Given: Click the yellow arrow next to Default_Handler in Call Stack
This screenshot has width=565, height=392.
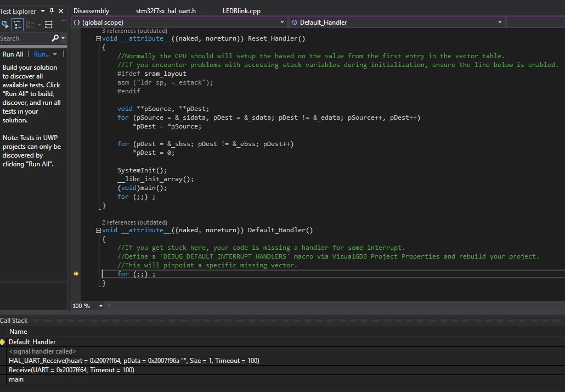Looking at the screenshot, I should point(3,341).
